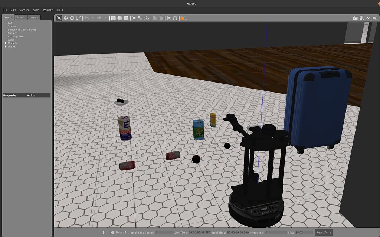Insert a Cylinder shape into the scene
This screenshot has width=380, height=237.
coord(126,18)
